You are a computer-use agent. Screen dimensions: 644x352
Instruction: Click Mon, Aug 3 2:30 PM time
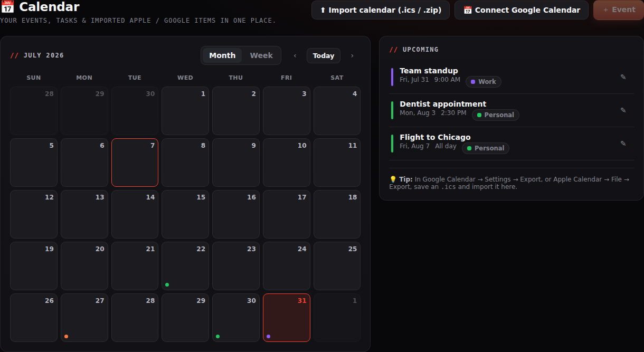(433, 113)
